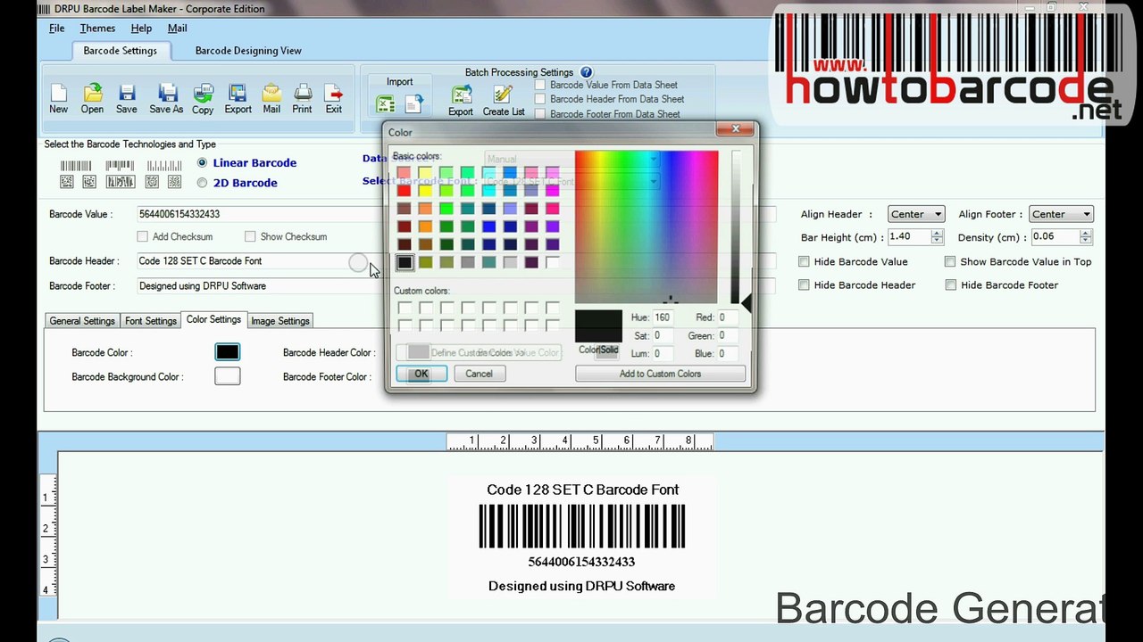
Task: Open Batch Processing Settings help icon
Action: pyautogui.click(x=587, y=72)
